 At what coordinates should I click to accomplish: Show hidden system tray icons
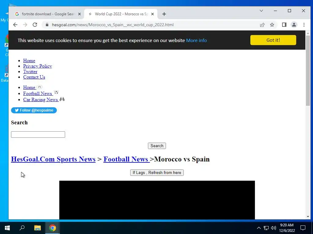[259, 228]
